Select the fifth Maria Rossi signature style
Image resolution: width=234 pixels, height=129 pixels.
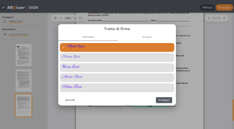(x=117, y=88)
